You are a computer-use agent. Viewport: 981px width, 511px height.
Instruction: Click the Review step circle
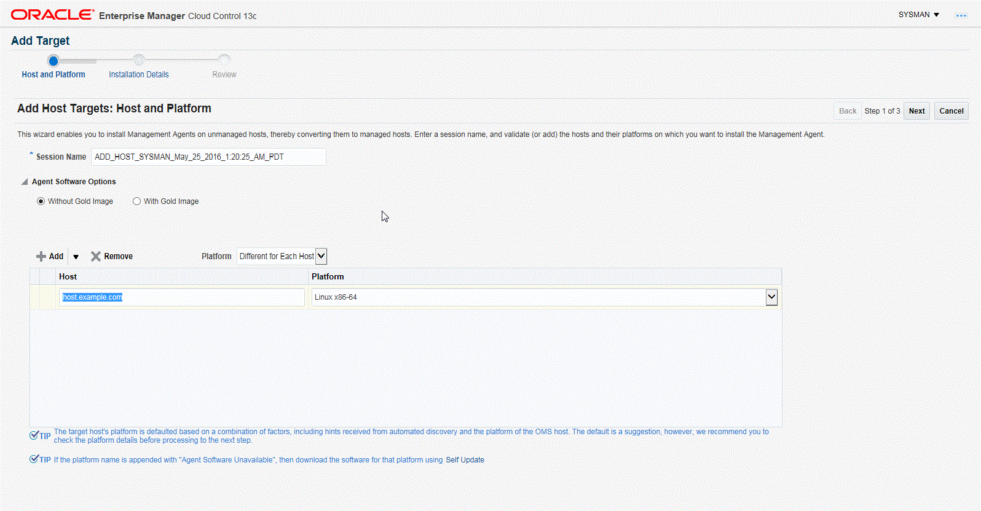tap(224, 60)
